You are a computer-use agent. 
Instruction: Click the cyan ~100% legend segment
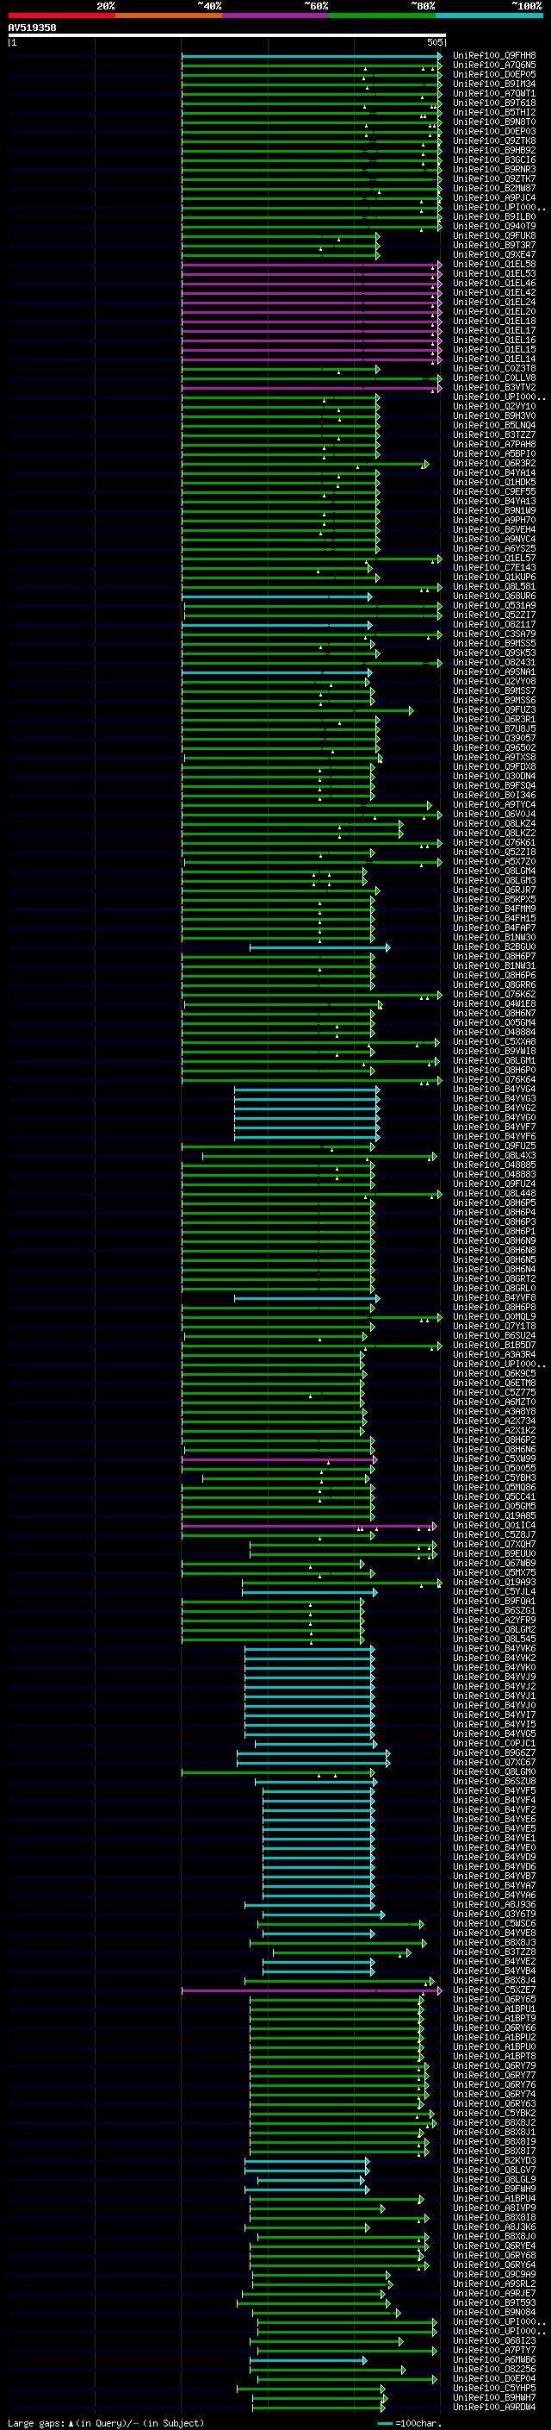pyautogui.click(x=489, y=16)
